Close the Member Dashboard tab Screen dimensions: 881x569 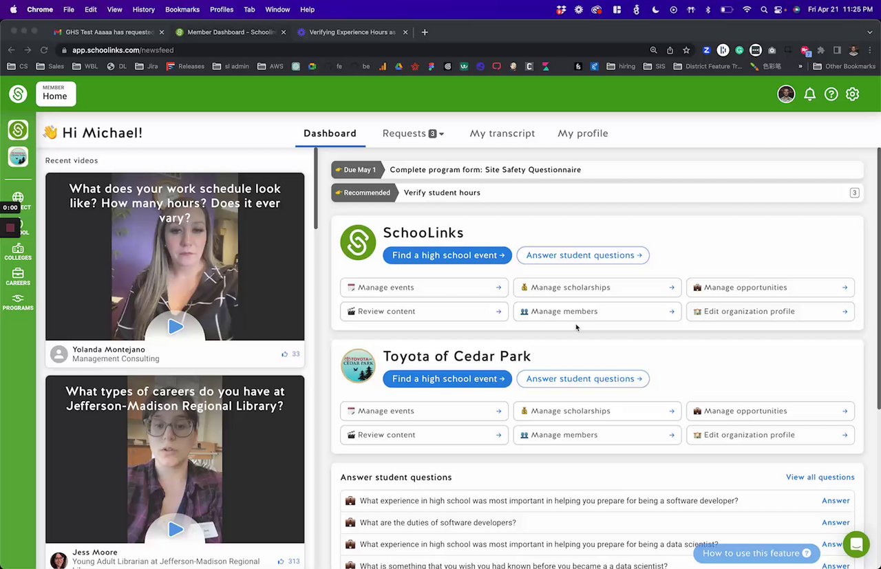283,32
